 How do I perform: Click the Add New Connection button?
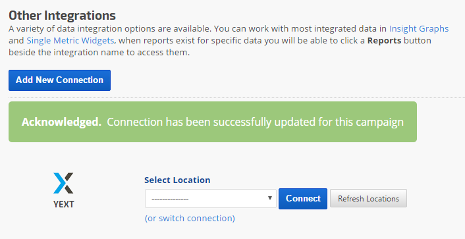59,80
